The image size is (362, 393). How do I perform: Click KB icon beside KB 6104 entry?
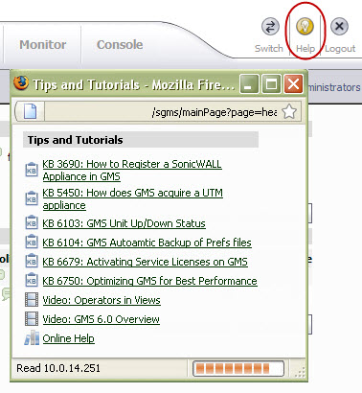point(32,242)
